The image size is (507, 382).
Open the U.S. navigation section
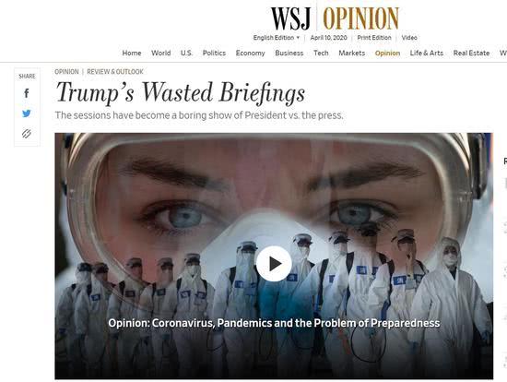click(186, 53)
